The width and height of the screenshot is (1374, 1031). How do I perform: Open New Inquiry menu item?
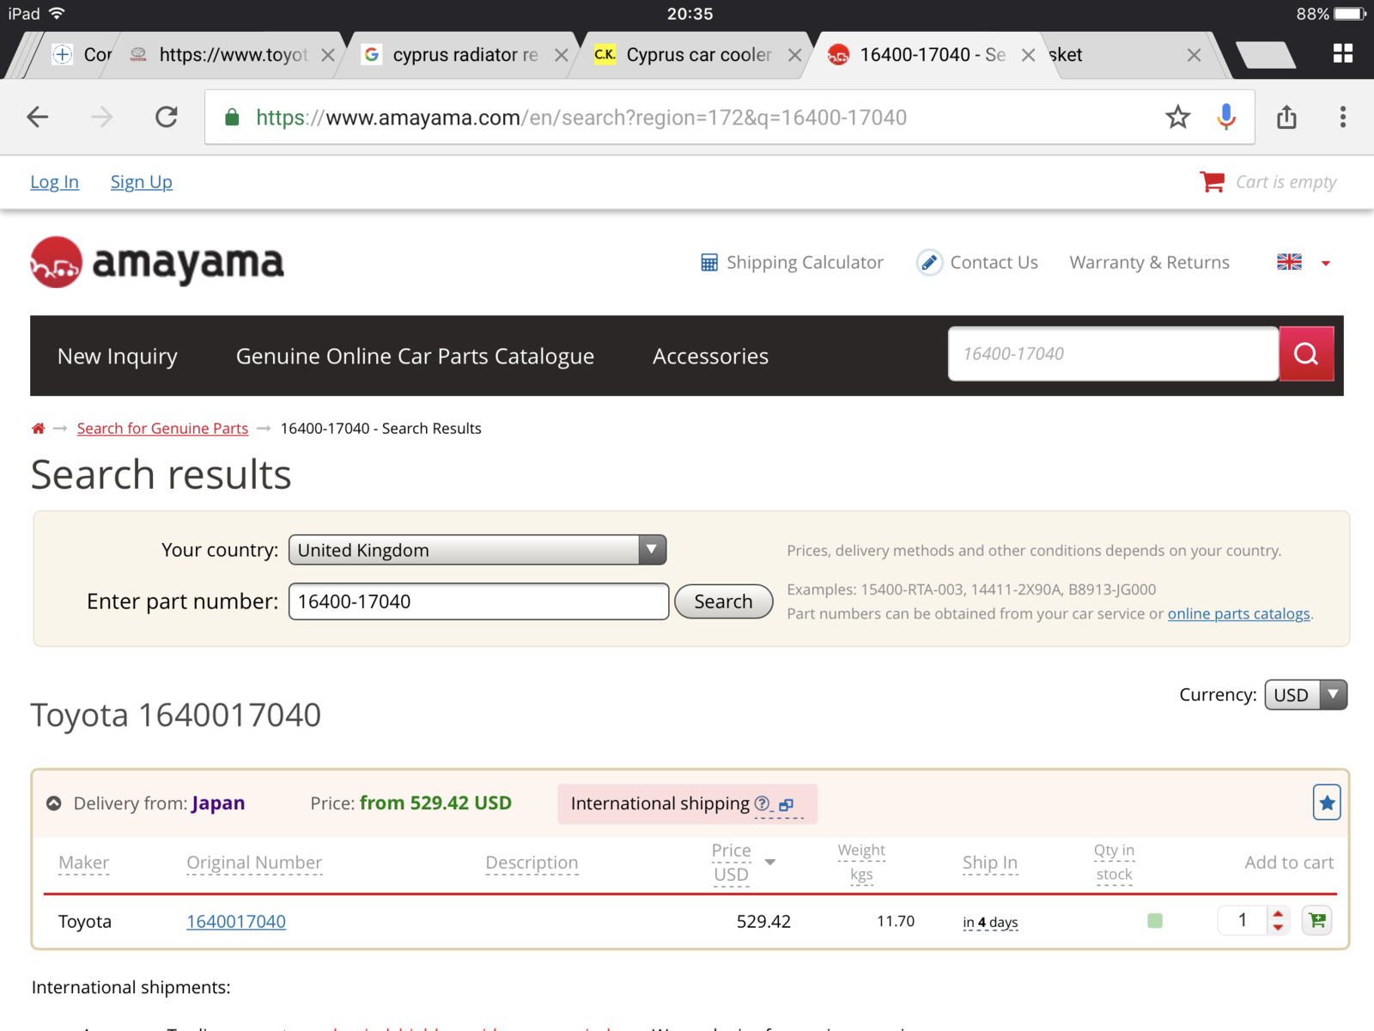click(x=118, y=356)
